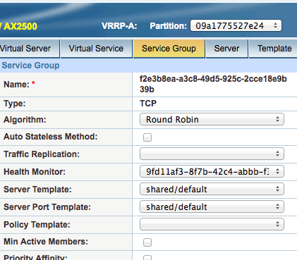The height and width of the screenshot is (260, 297).
Task: Click the Health Monitor label
Action: tap(35, 172)
